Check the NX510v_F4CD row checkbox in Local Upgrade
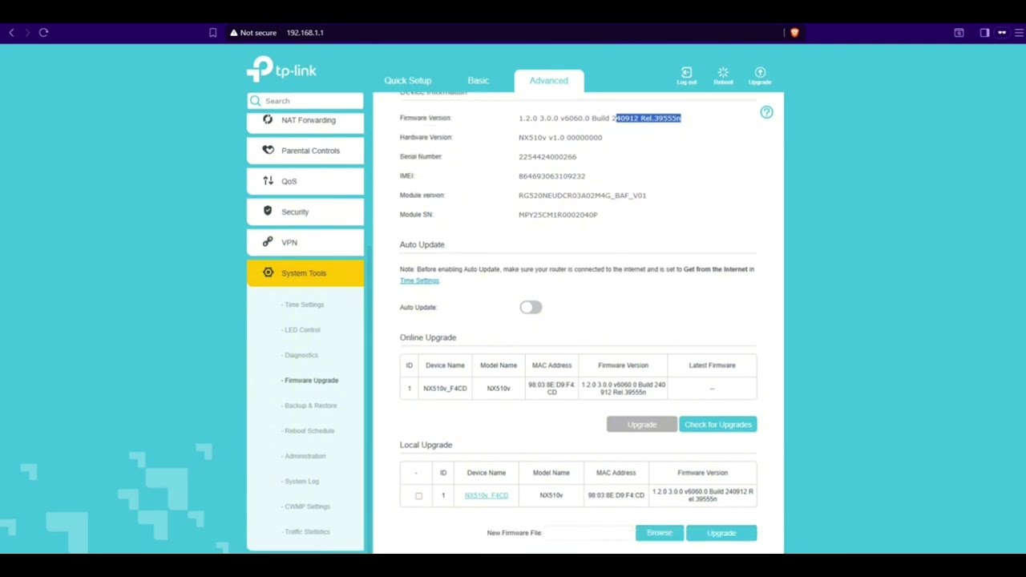The height and width of the screenshot is (577, 1026). click(x=418, y=496)
